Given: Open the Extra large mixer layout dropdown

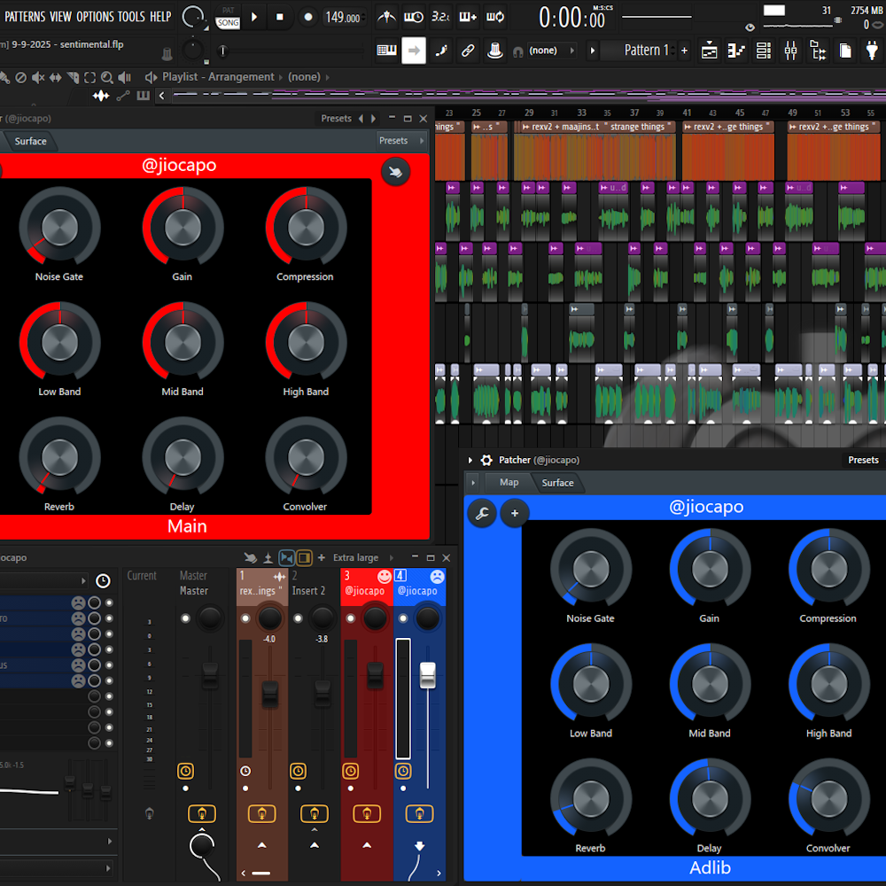Looking at the screenshot, I should (362, 557).
